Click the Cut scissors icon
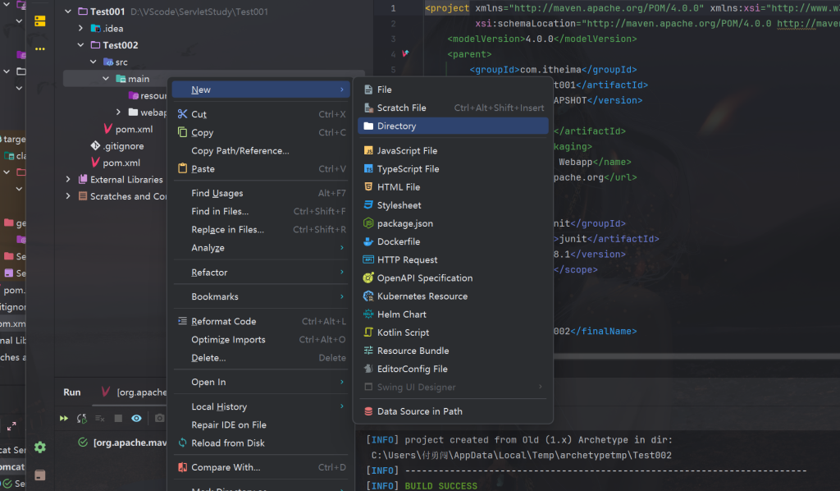 182,114
